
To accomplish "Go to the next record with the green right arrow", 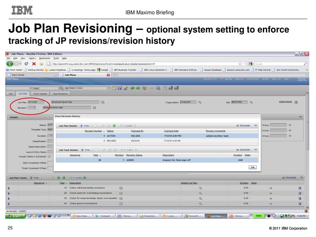I will (138, 88).
